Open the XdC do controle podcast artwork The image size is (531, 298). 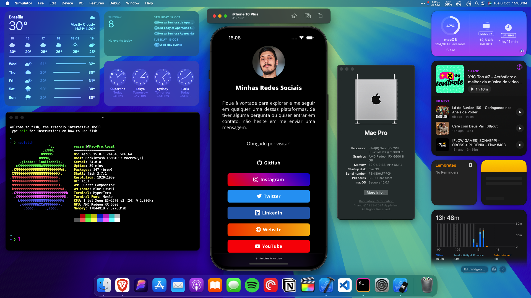[x=450, y=79]
